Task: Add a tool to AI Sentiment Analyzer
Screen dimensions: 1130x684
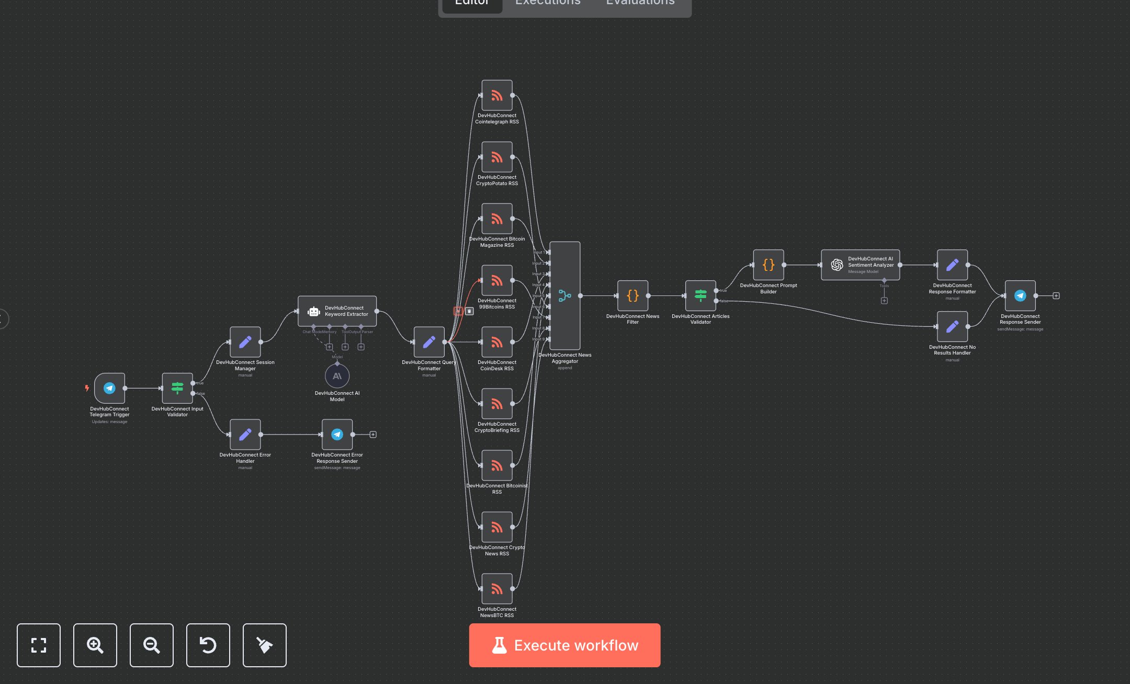Action: point(884,301)
